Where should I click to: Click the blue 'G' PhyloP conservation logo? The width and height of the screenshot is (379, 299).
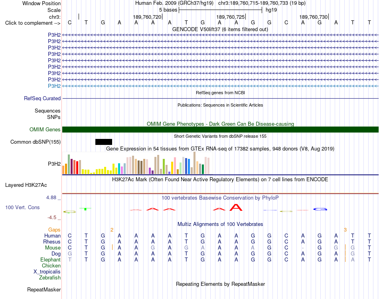[x=320, y=209]
